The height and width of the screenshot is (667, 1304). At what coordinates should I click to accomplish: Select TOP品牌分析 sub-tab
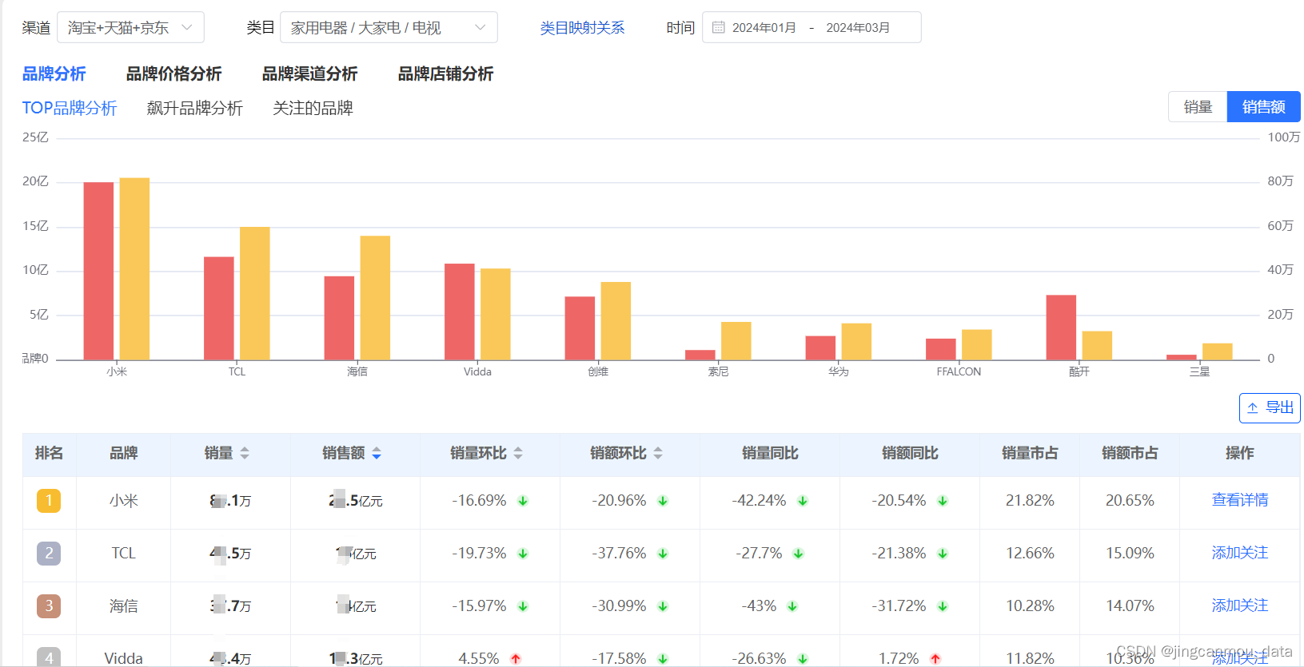70,108
